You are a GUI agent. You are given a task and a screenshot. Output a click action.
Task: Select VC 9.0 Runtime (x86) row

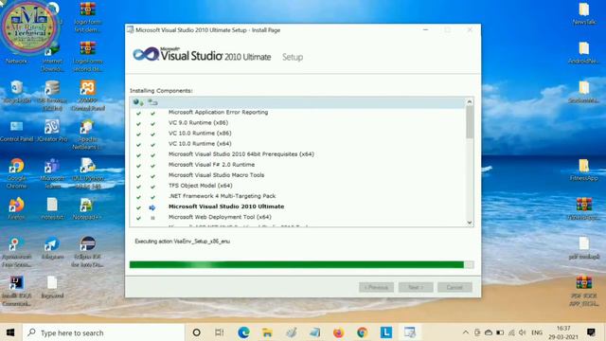click(297, 122)
